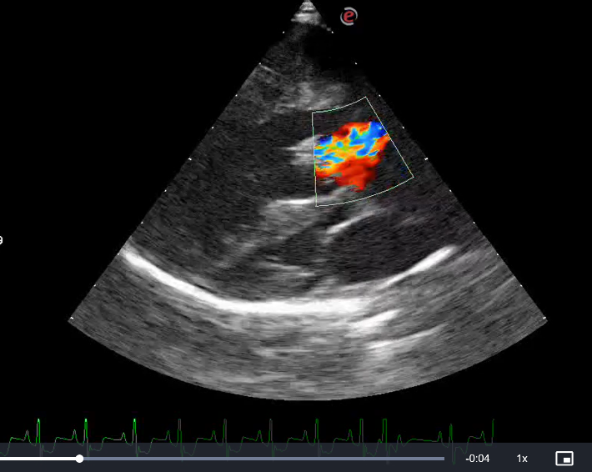
Task: Click the green ECG trace at the bottom
Action: point(250,435)
